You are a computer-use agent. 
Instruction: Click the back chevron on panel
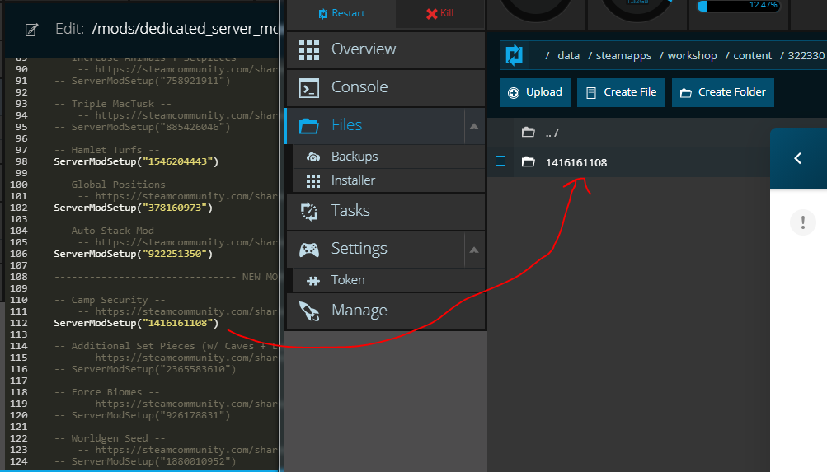[797, 158]
